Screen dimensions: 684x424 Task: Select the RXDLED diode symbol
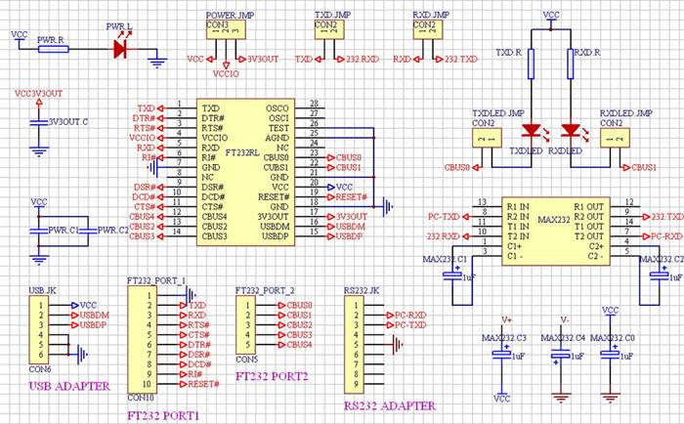tap(571, 130)
